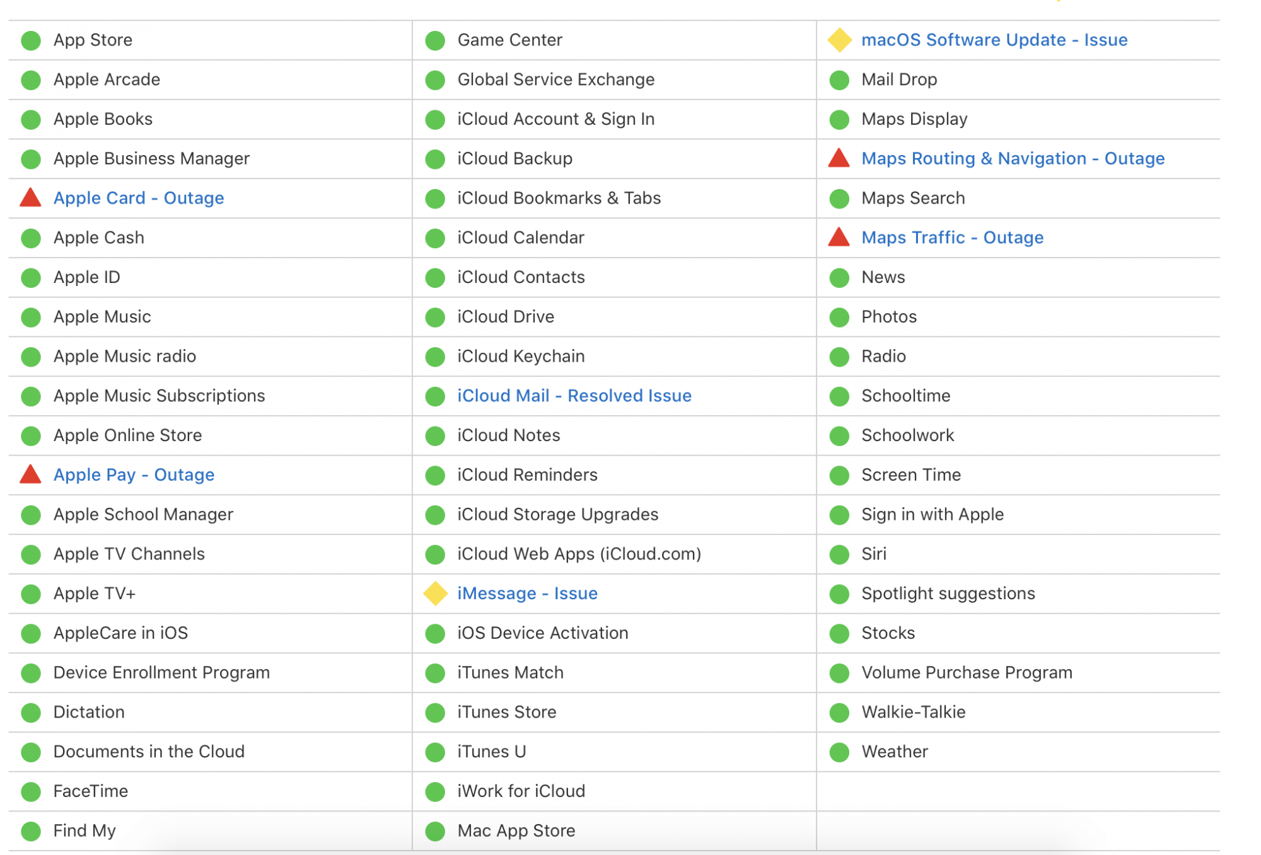Click red outage triangle beside Apple Pay
The height and width of the screenshot is (855, 1261).
[x=30, y=474]
